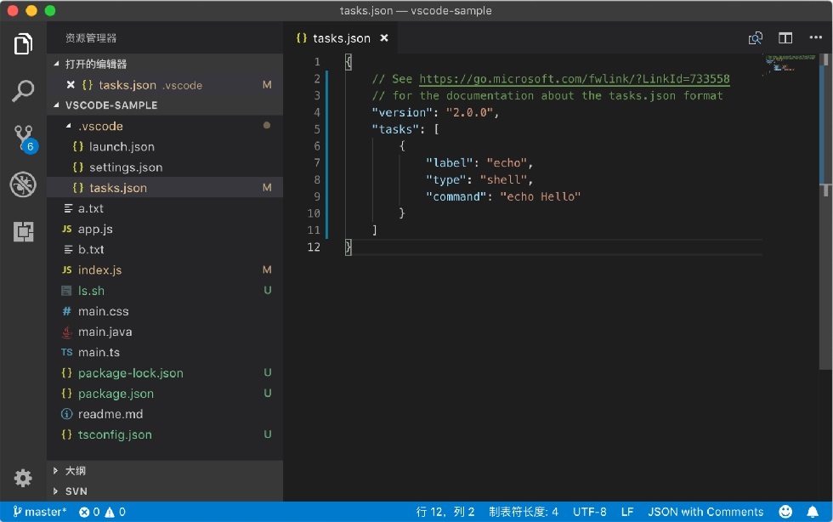The height and width of the screenshot is (522, 833).
Task: Open main.ts file
Action: tap(165, 353)
